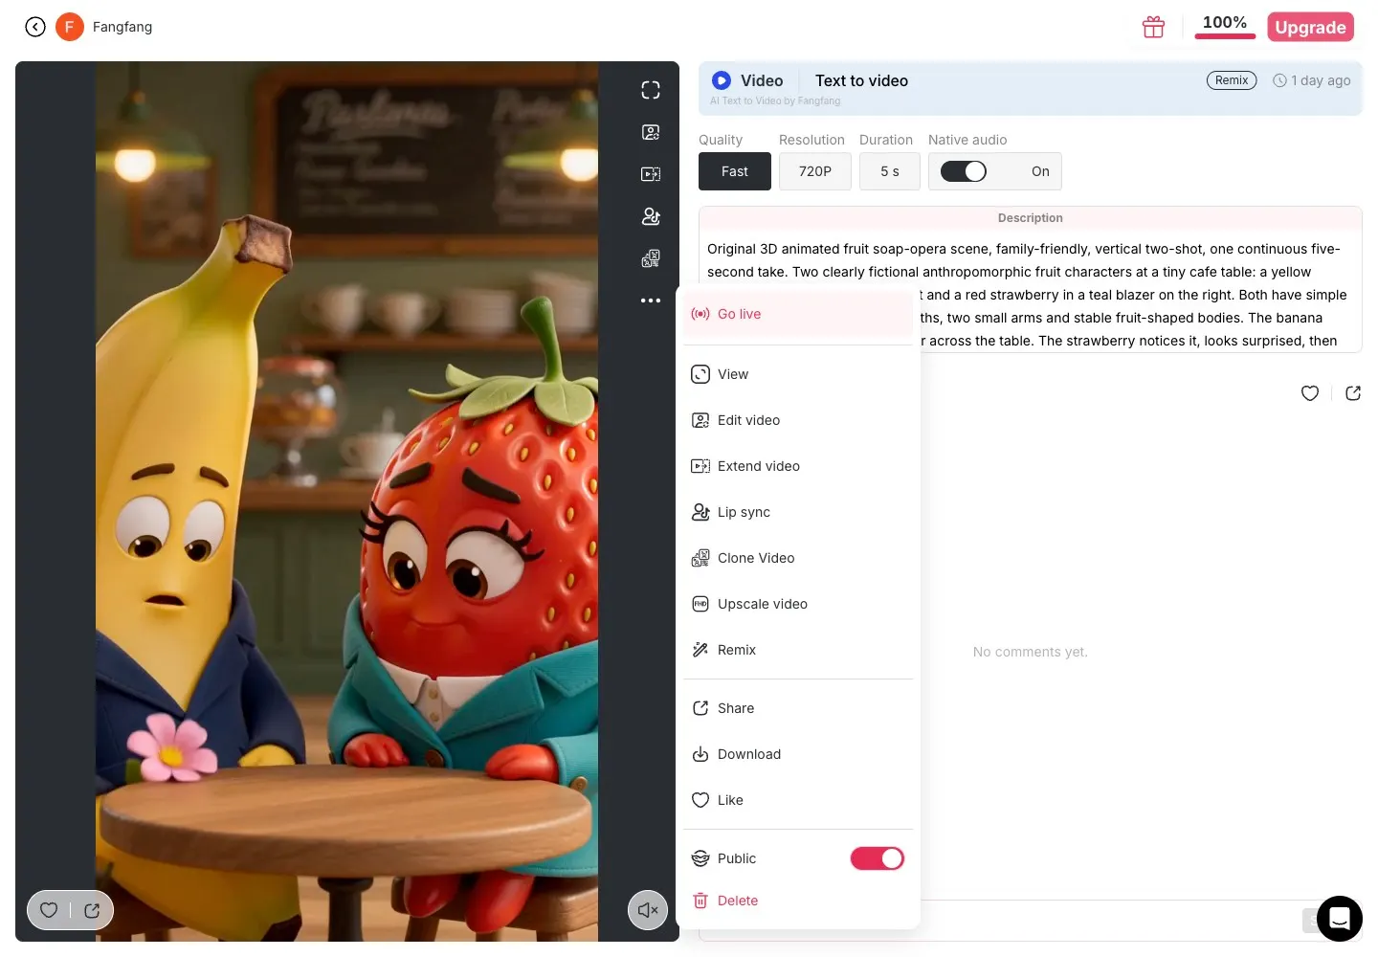Open the 5 s duration selector

890,171
